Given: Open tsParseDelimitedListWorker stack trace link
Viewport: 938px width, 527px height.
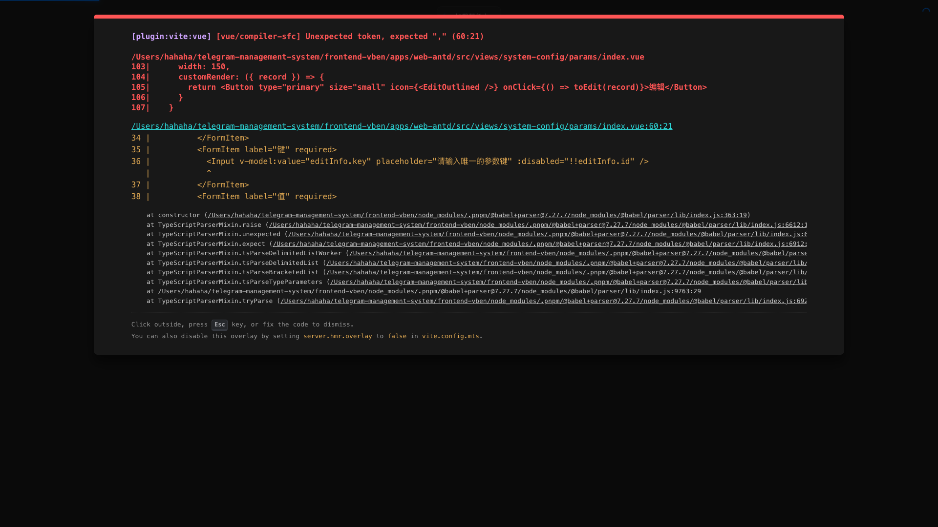Looking at the screenshot, I should coord(577,253).
